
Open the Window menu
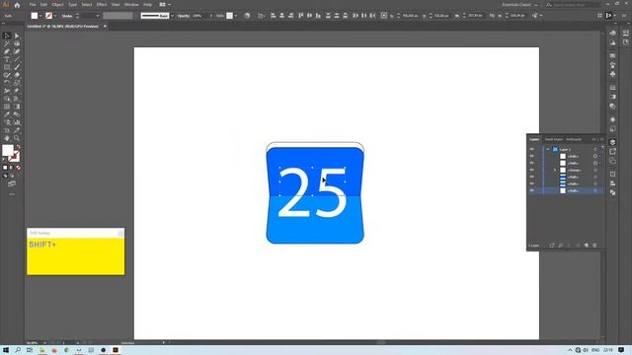[x=131, y=5]
